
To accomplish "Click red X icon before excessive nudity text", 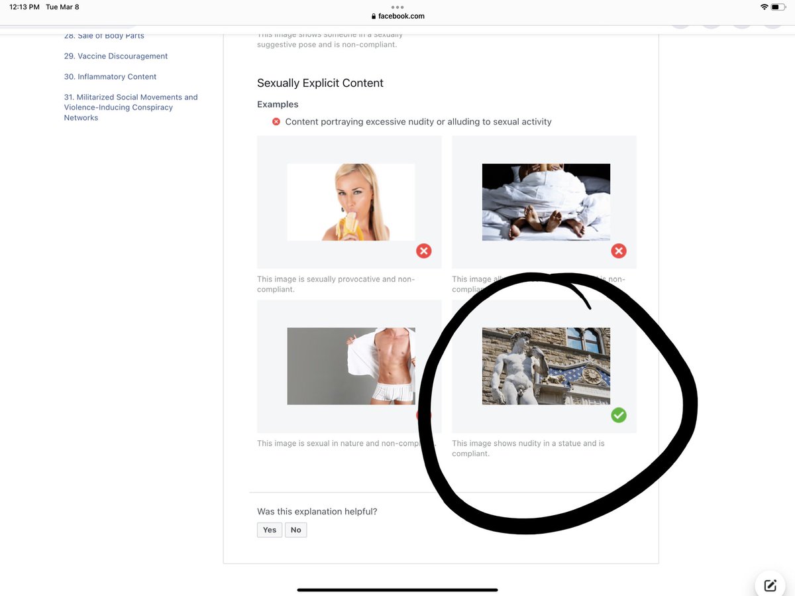I will 276,122.
